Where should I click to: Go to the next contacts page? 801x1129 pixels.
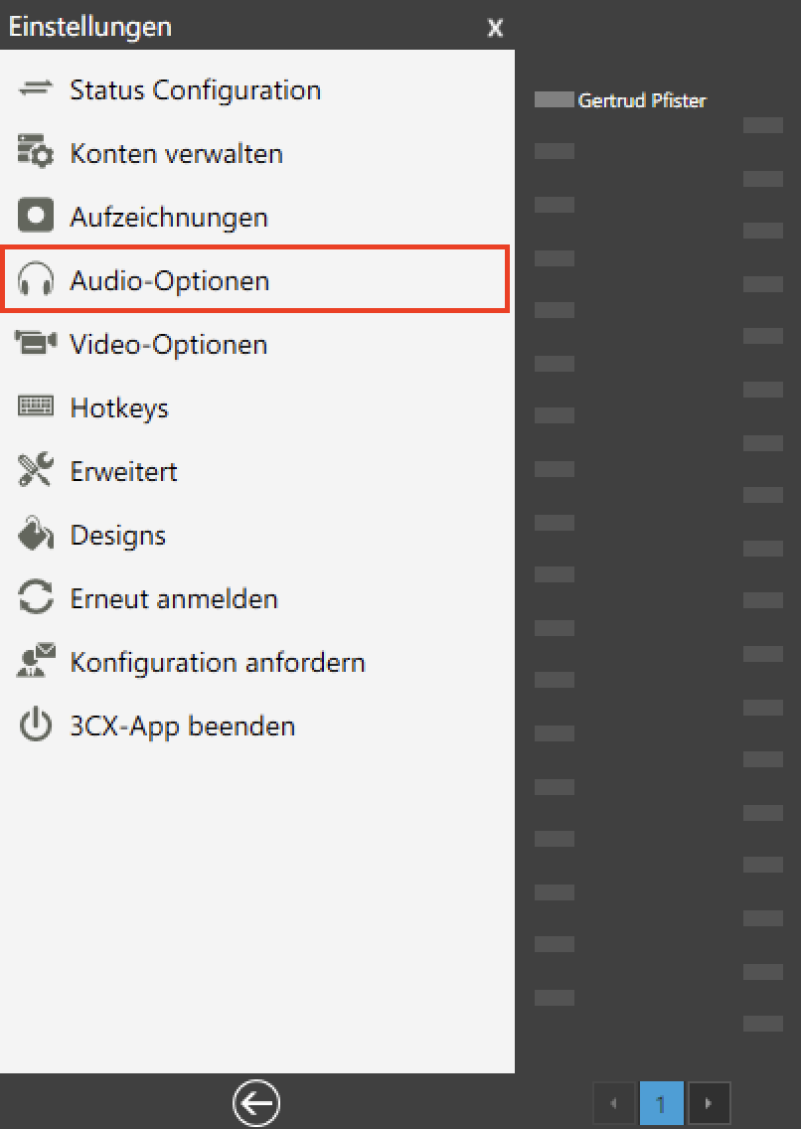(x=709, y=1103)
